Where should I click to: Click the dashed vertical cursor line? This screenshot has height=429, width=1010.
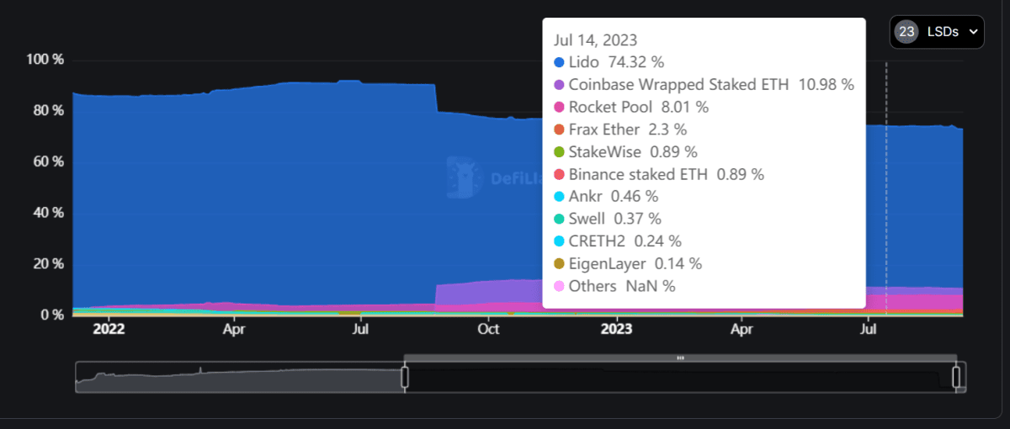pos(886,188)
